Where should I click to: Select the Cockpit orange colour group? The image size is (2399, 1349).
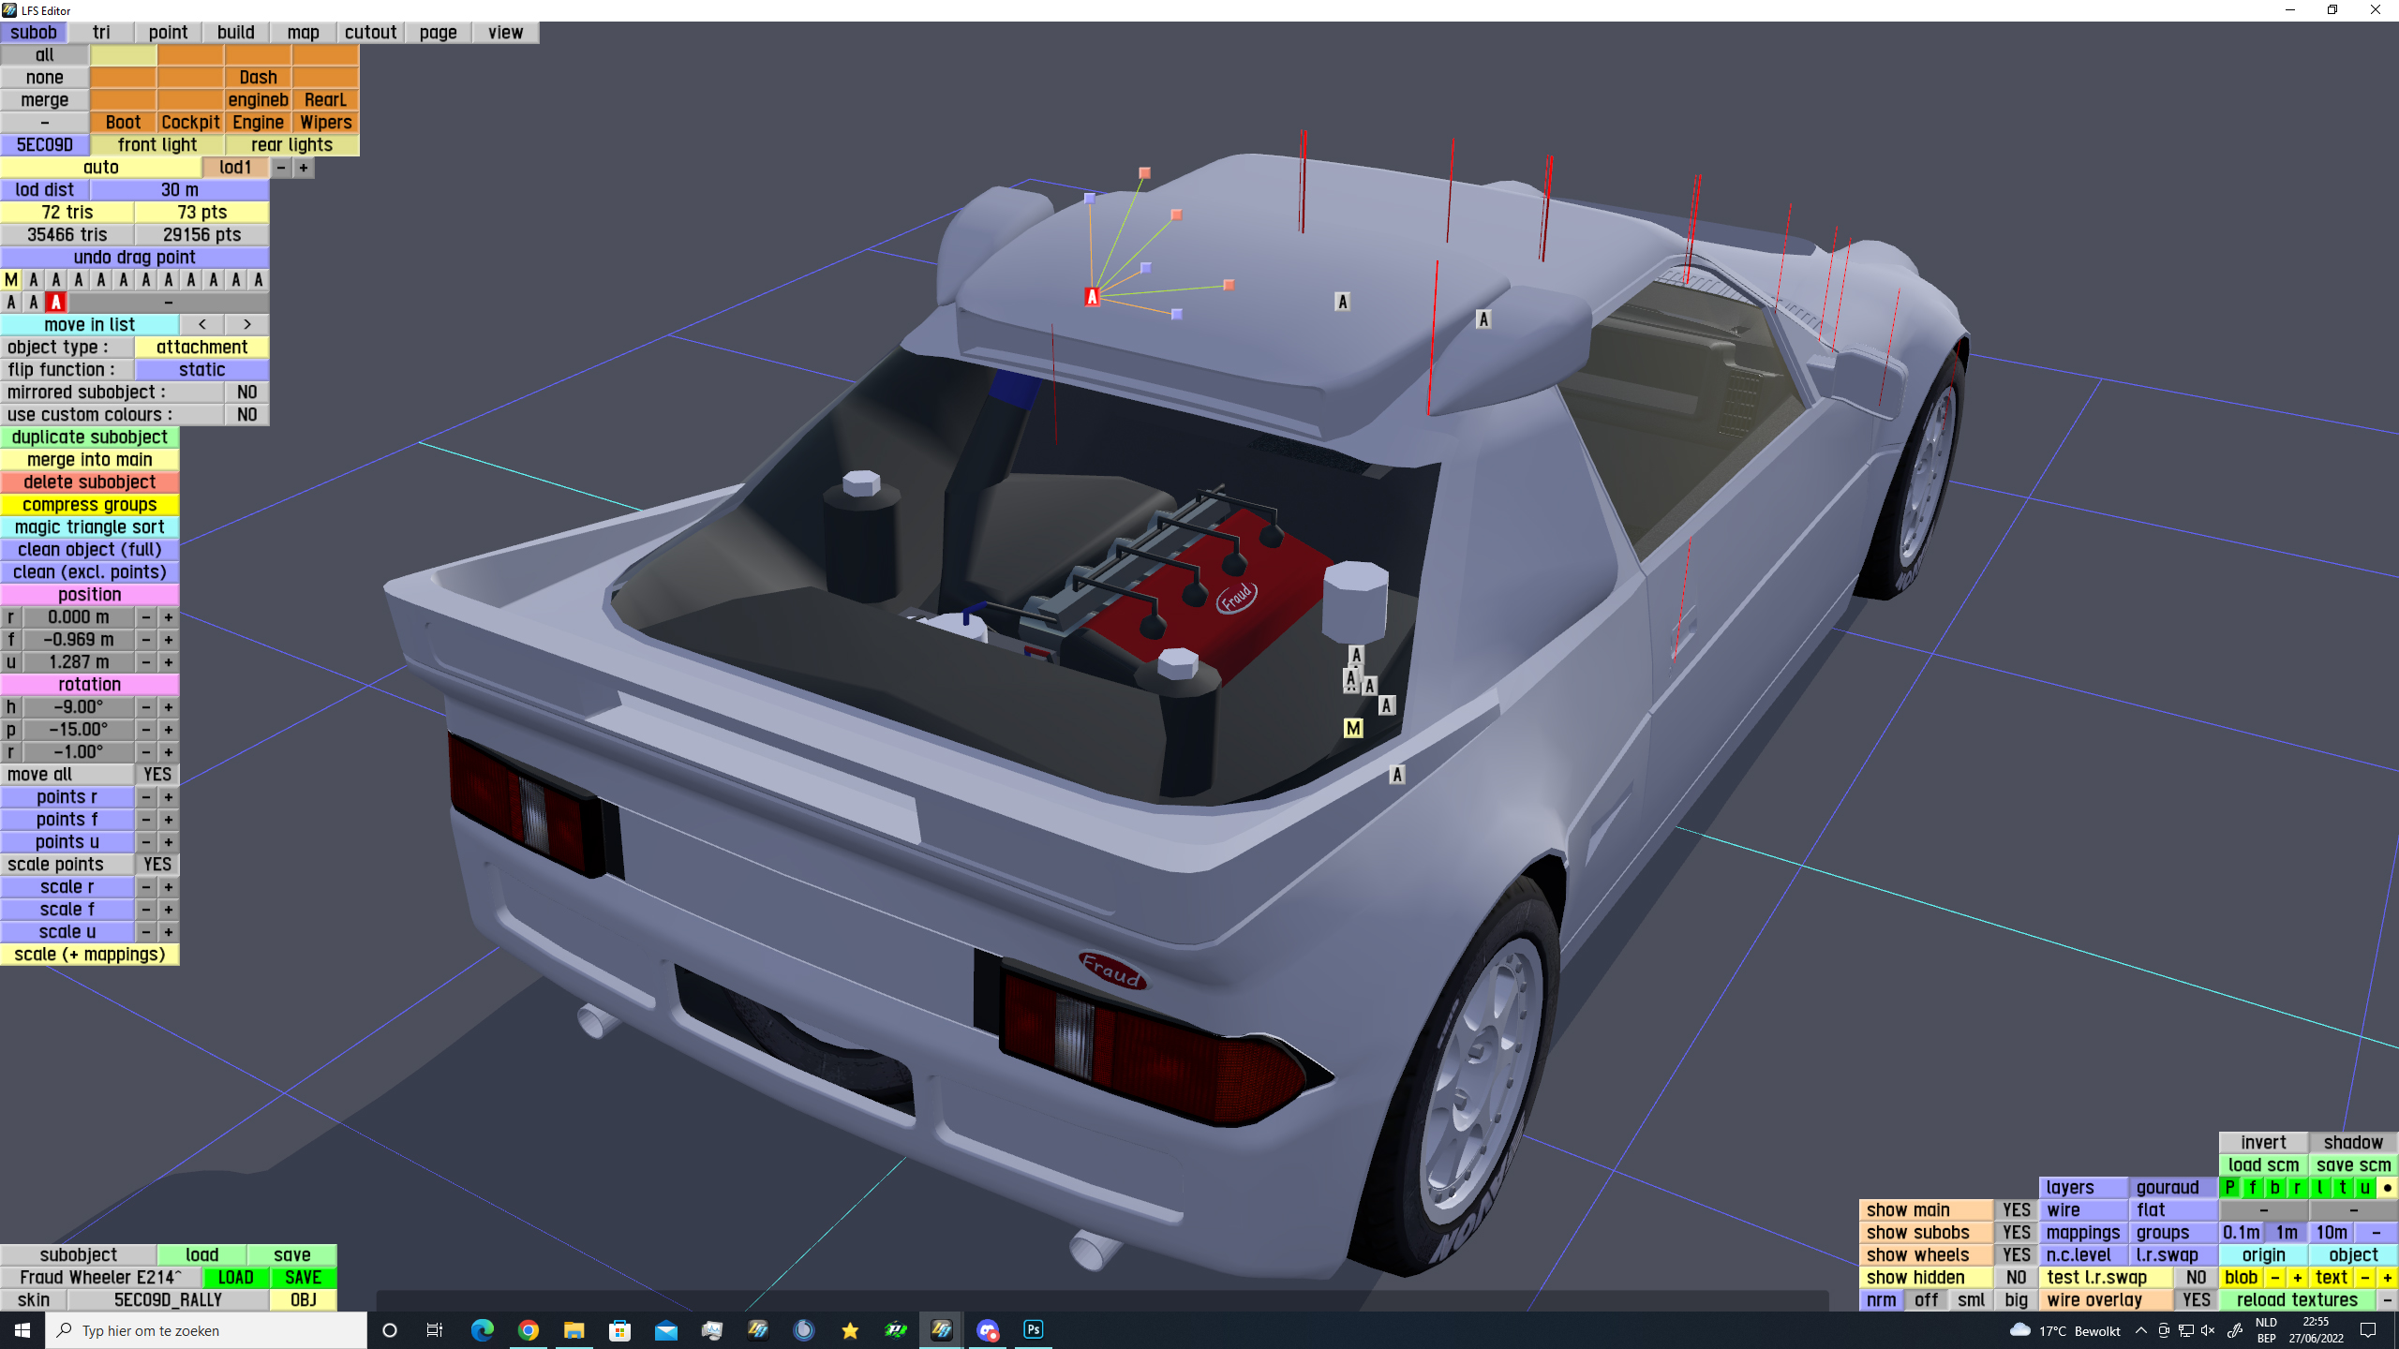190,122
